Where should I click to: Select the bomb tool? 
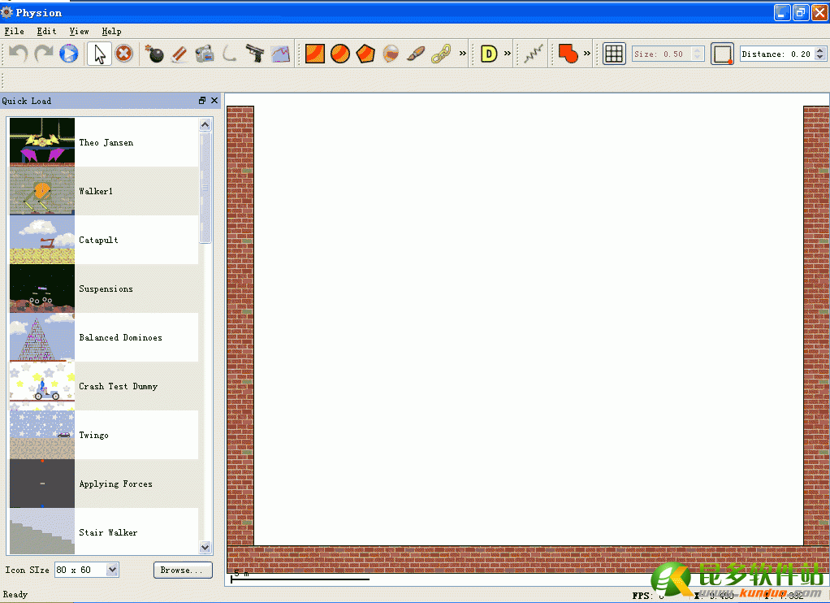coord(154,54)
